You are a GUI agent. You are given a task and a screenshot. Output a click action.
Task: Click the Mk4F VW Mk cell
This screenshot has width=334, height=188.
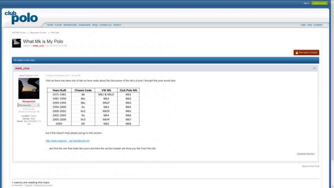point(106,120)
